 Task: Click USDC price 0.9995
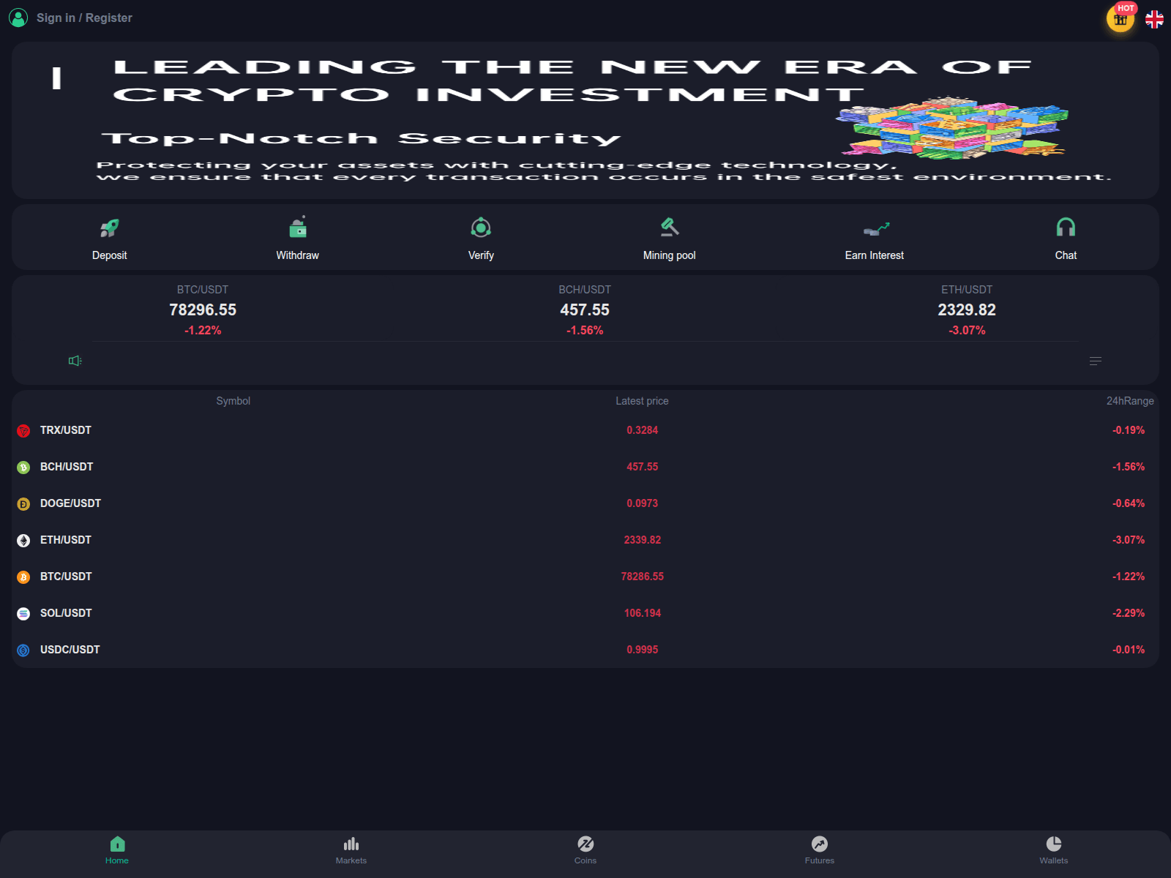643,650
